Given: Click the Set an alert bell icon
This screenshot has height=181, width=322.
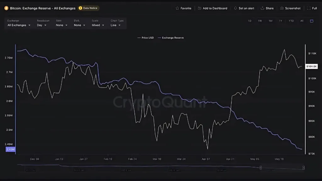Looking at the screenshot, I should 235,8.
